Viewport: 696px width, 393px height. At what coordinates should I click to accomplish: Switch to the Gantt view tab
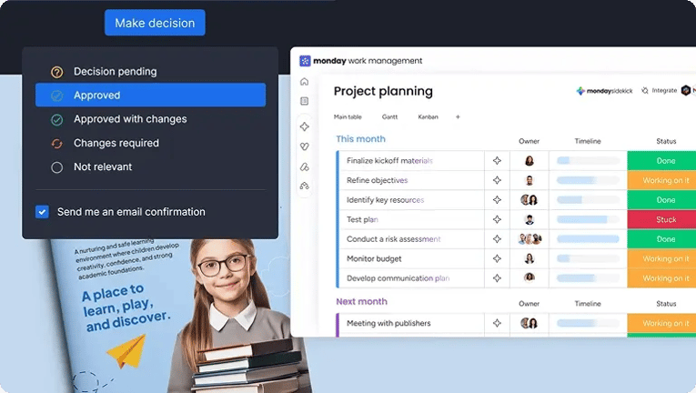click(x=389, y=116)
